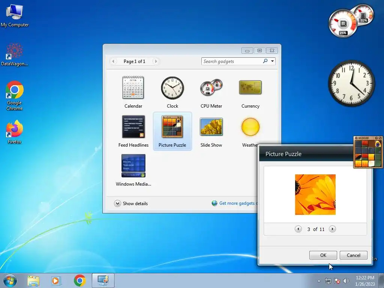Click the search magnifier icon

pyautogui.click(x=265, y=61)
